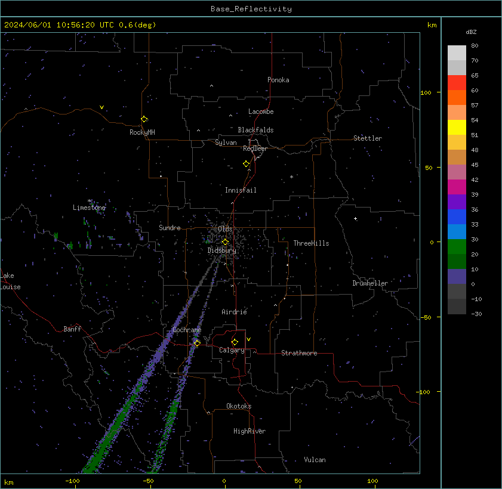Choose the magenta 39-42 dBZ legend swatch

click(457, 187)
